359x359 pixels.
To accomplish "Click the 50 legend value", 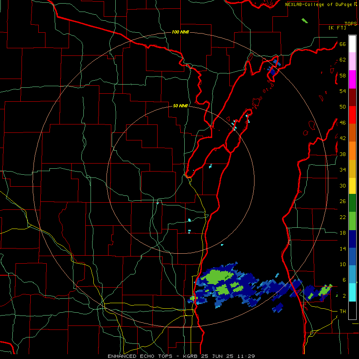I will click(x=343, y=107).
